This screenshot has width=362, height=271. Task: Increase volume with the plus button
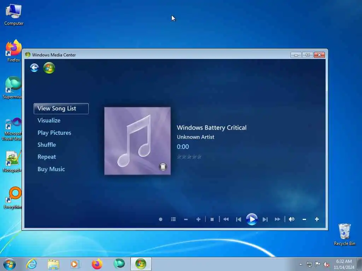317,219
